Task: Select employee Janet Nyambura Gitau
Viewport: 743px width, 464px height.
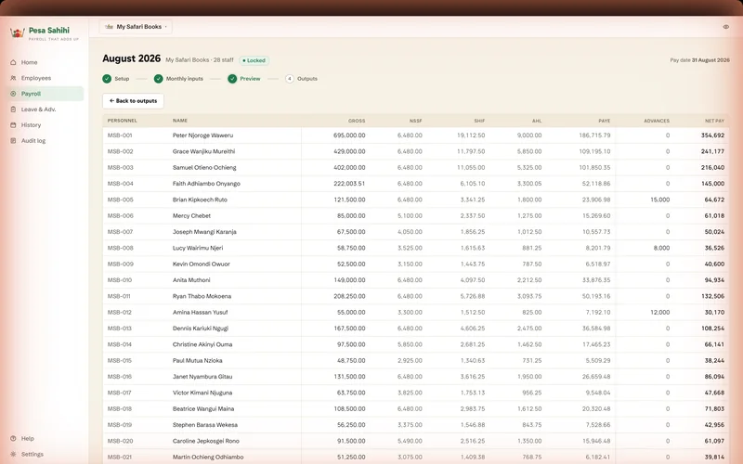Action: pyautogui.click(x=202, y=377)
